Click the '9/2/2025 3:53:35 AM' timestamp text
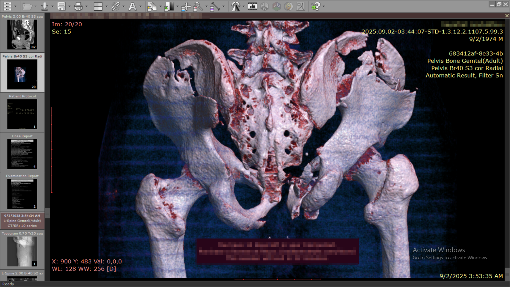This screenshot has width=510, height=287. pyautogui.click(x=471, y=276)
